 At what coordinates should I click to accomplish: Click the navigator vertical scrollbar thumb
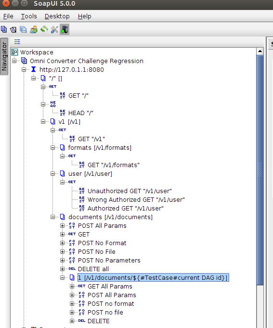(260, 170)
